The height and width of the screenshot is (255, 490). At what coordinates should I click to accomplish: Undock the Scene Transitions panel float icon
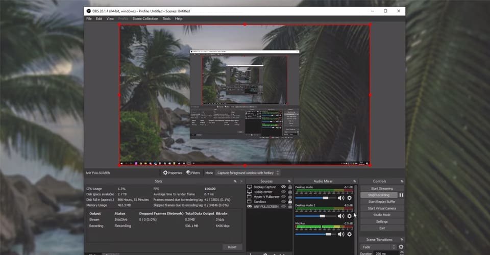click(402, 240)
